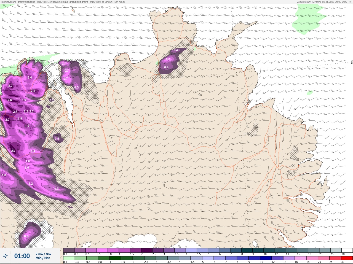Click the 1.8 precipitation value at the map's left edge
Viewport: 353px width, 264px height.
pos(4,175)
